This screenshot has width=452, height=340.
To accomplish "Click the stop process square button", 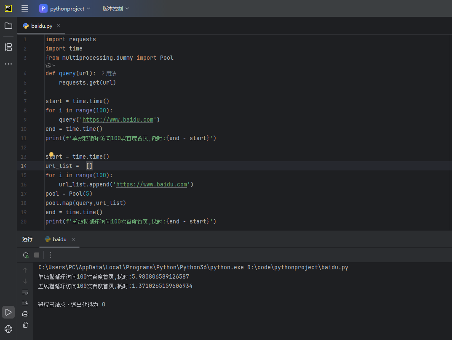I will [37, 255].
